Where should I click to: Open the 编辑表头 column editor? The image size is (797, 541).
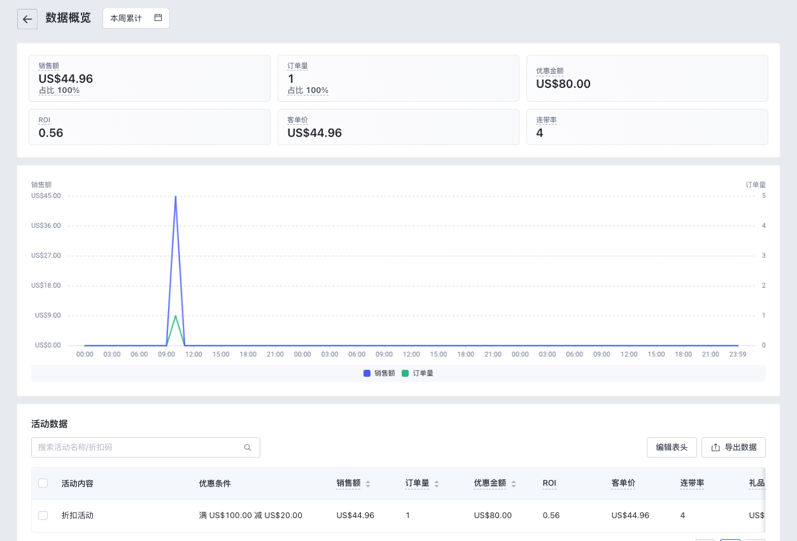[672, 447]
